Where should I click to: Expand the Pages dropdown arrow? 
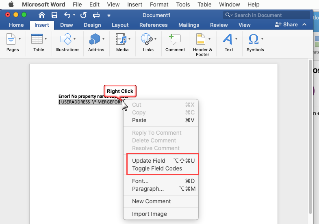20,39
